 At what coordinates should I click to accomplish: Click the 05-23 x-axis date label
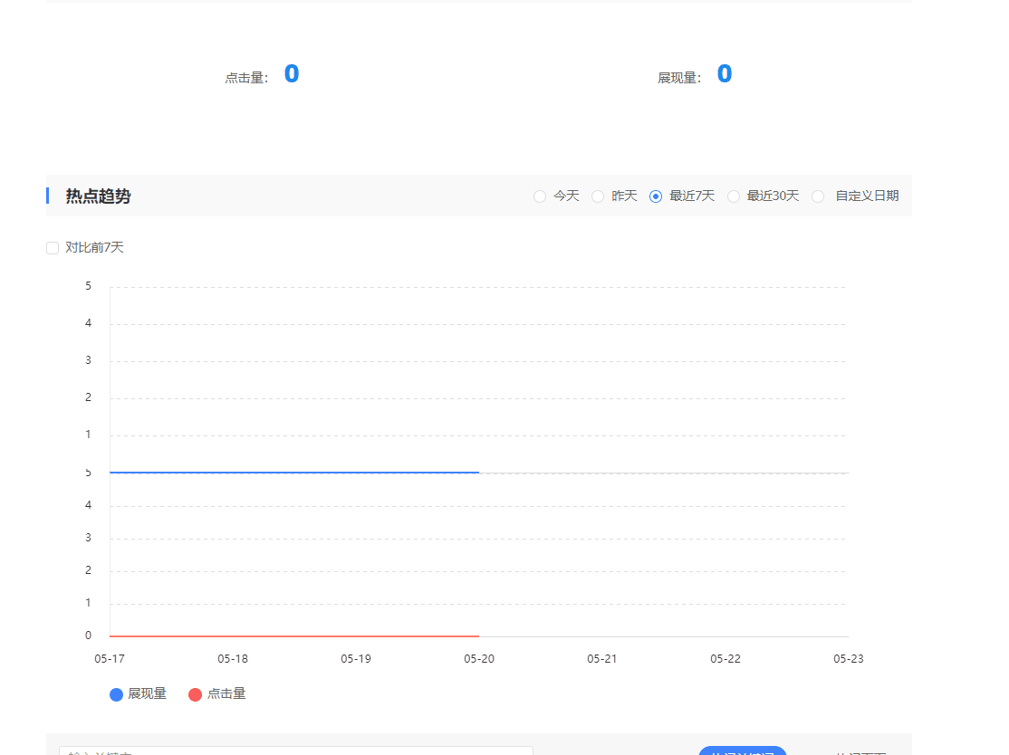click(848, 658)
